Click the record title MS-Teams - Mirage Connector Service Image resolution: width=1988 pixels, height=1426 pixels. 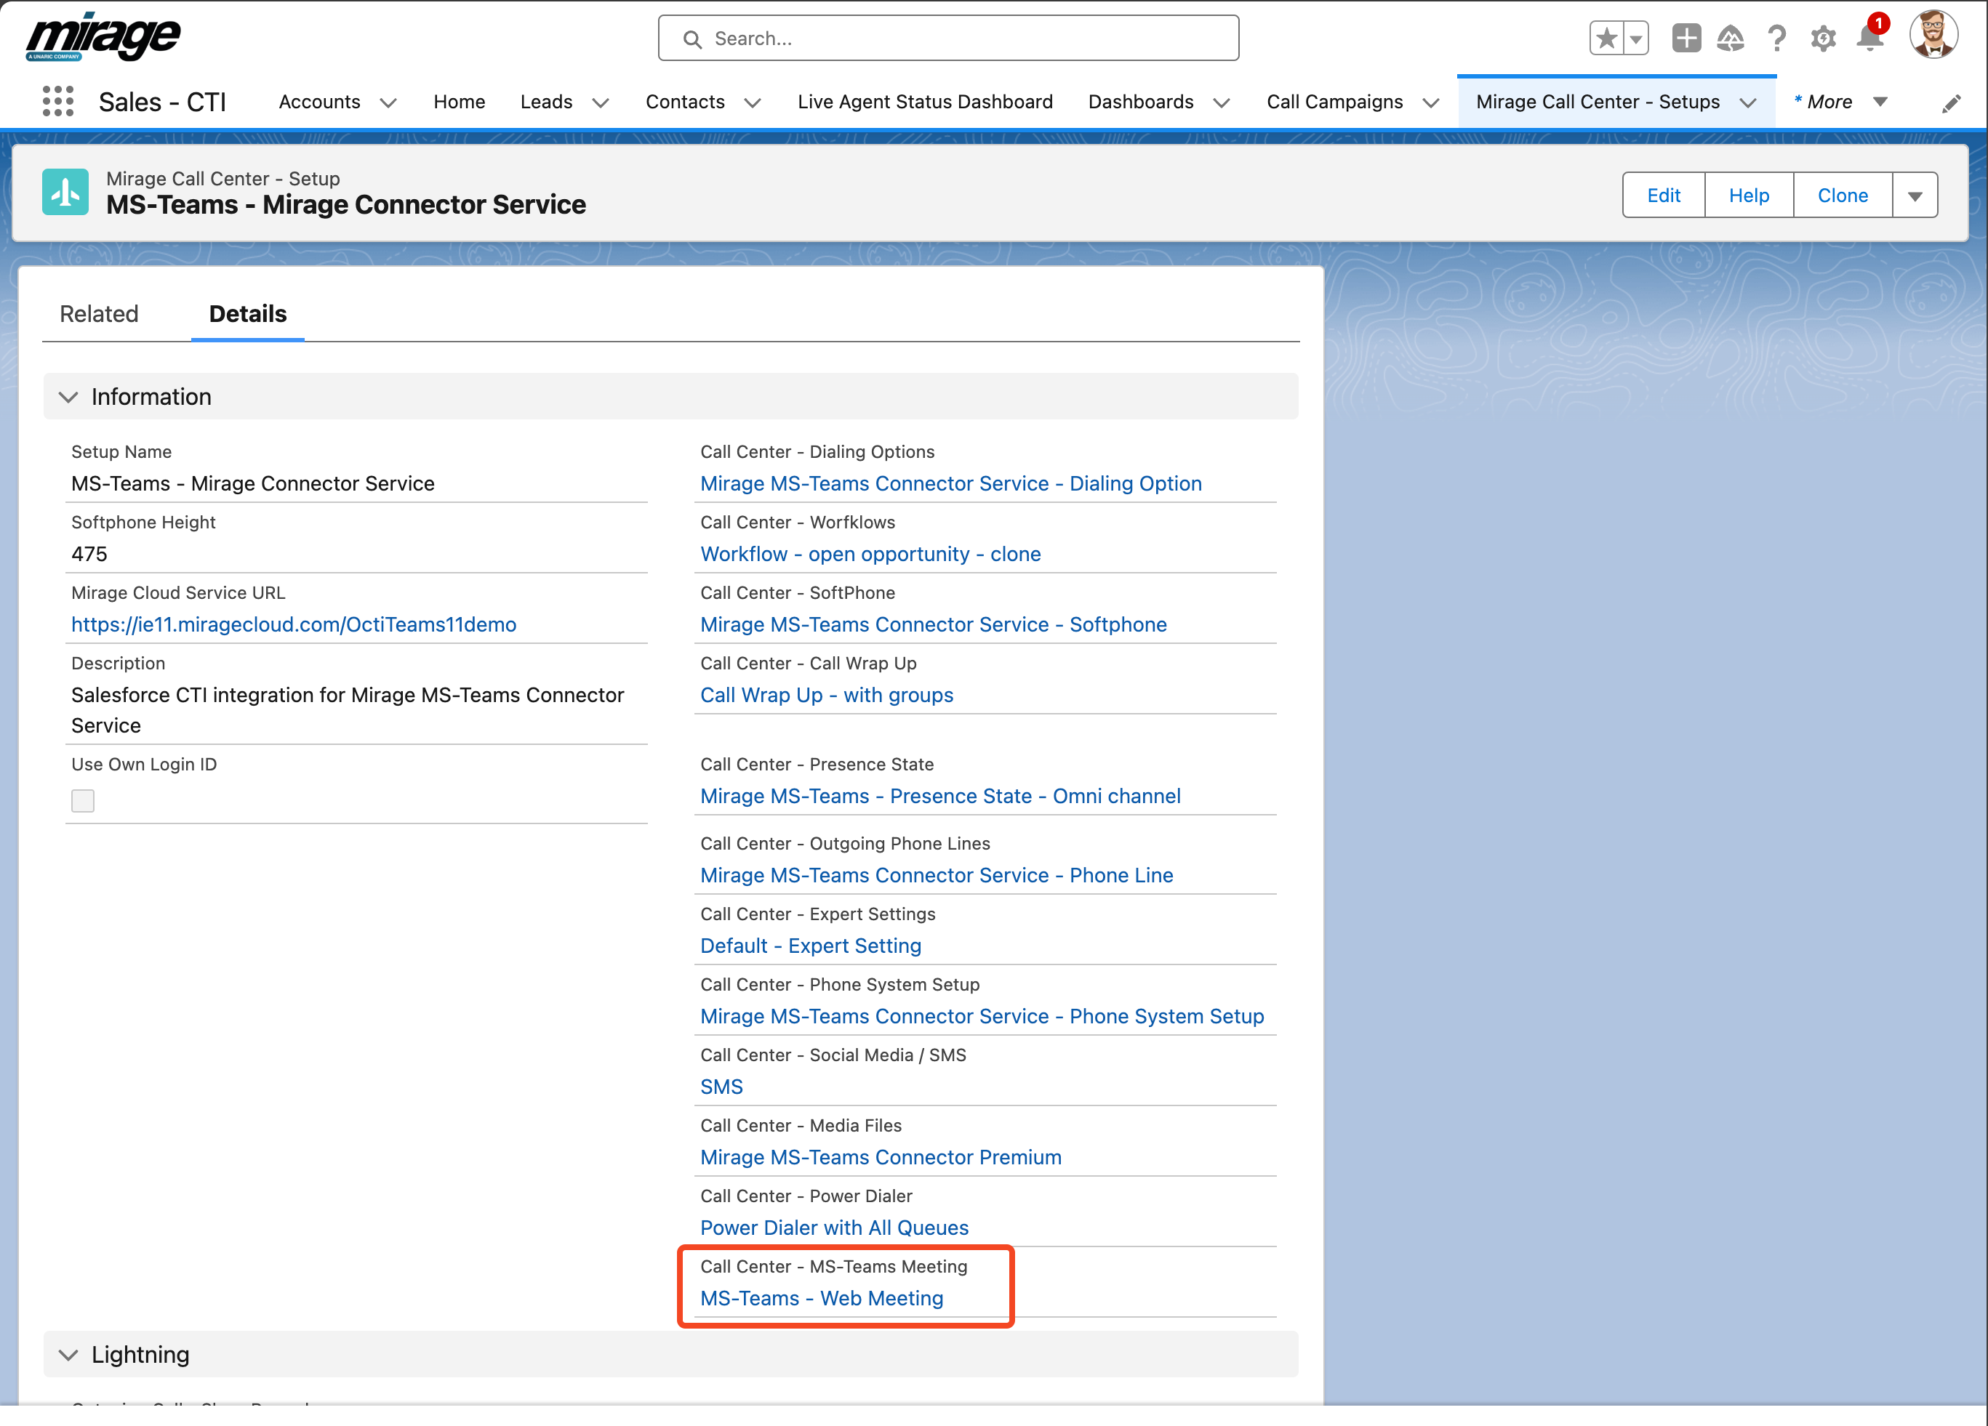coord(346,205)
